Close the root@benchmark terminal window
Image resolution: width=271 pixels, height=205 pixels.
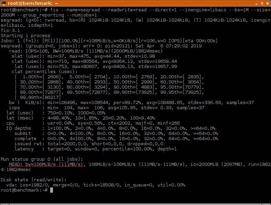(268, 3)
